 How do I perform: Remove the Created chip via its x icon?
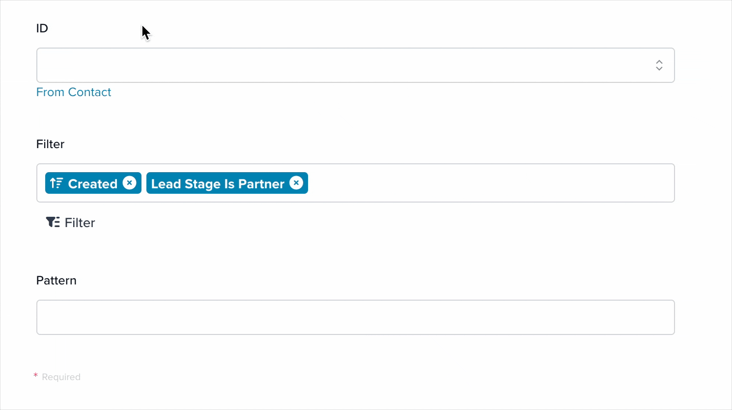[x=130, y=183]
